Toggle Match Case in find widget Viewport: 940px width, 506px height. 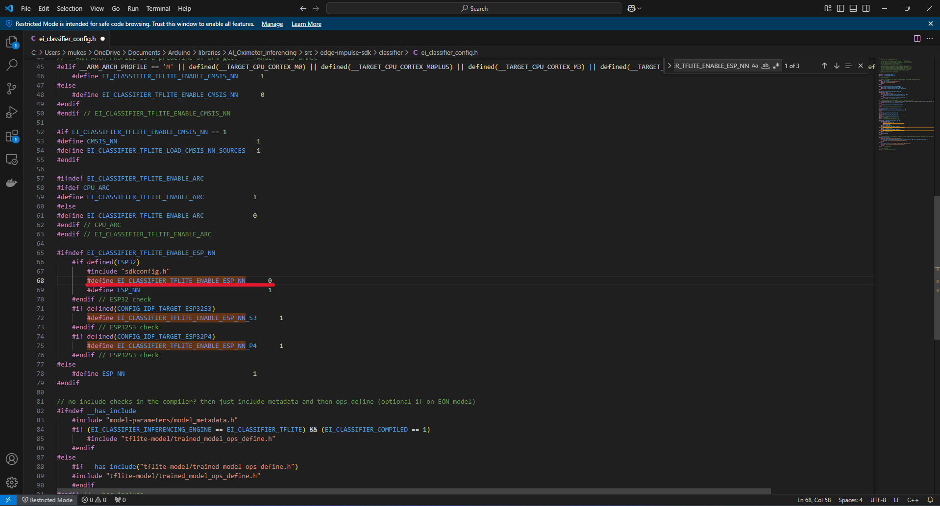tap(755, 66)
